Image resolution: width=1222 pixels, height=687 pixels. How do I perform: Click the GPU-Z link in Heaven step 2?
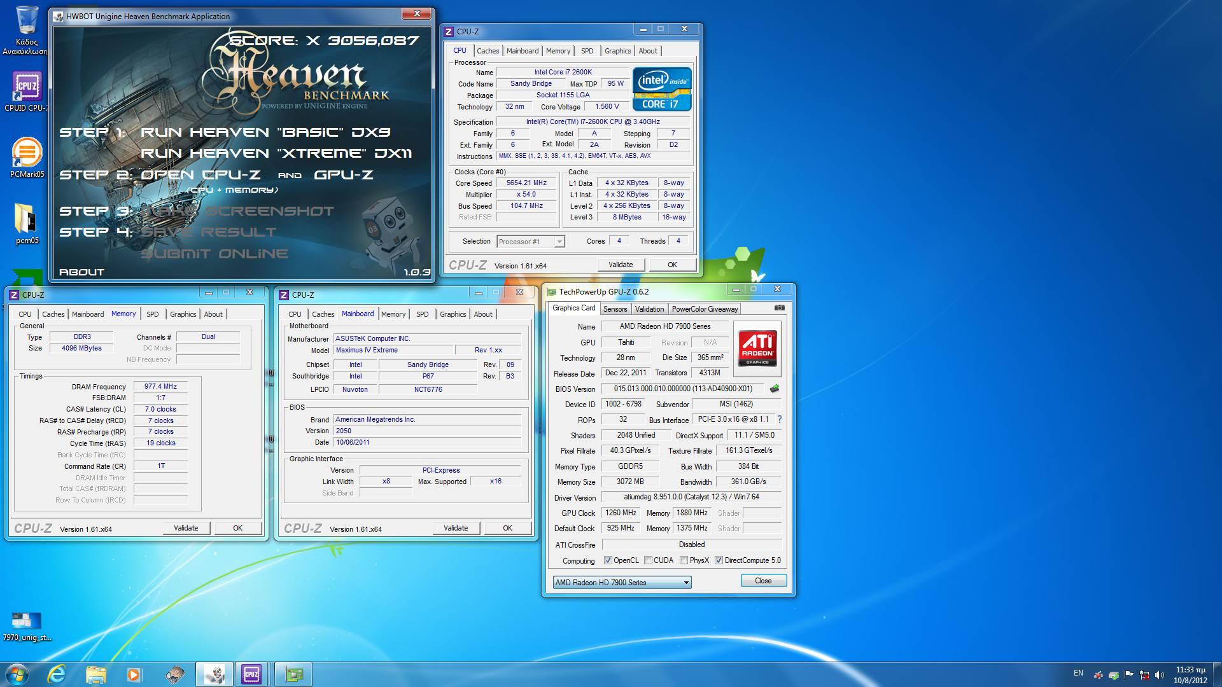tap(343, 174)
